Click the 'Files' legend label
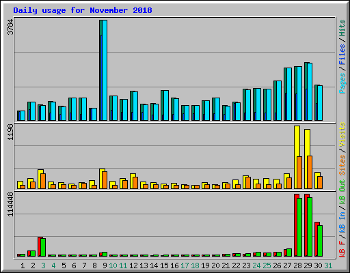 tap(342, 55)
